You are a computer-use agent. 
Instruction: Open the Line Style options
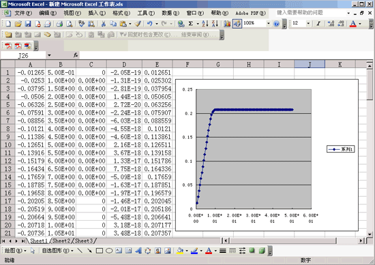[223, 251]
